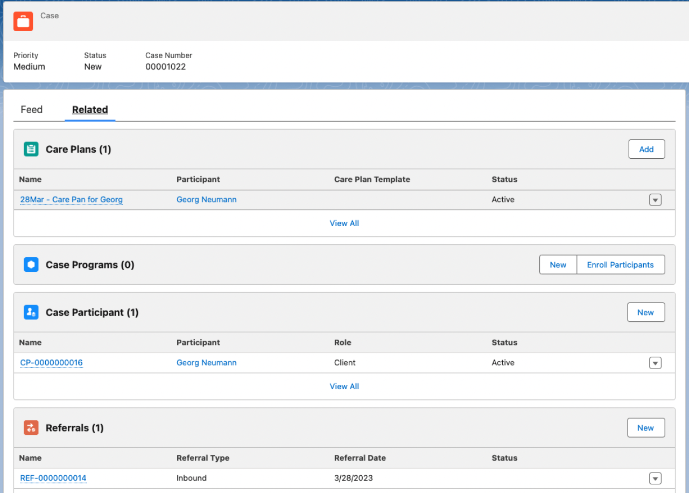Open 28Mar - Care Pan for Georg

coord(72,200)
